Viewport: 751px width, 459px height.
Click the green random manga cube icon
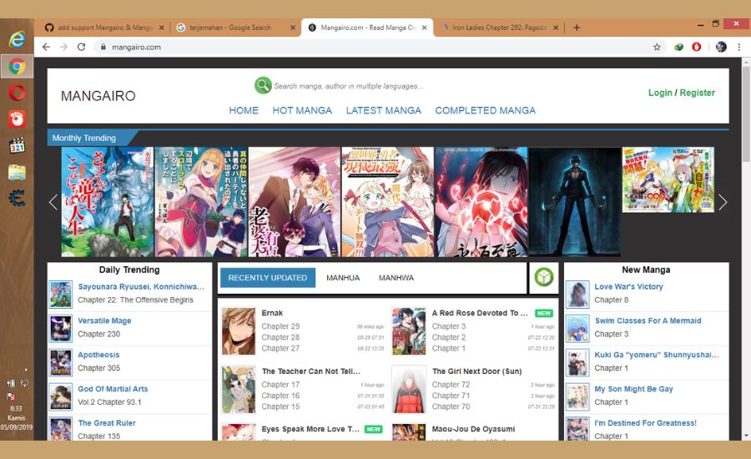tap(543, 277)
